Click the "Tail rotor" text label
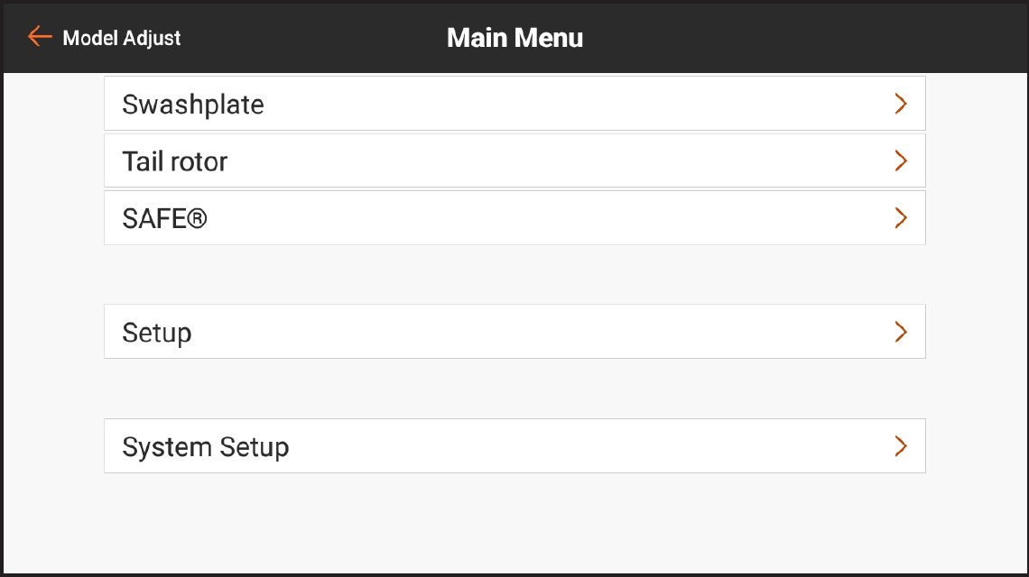1029x577 pixels. point(175,162)
